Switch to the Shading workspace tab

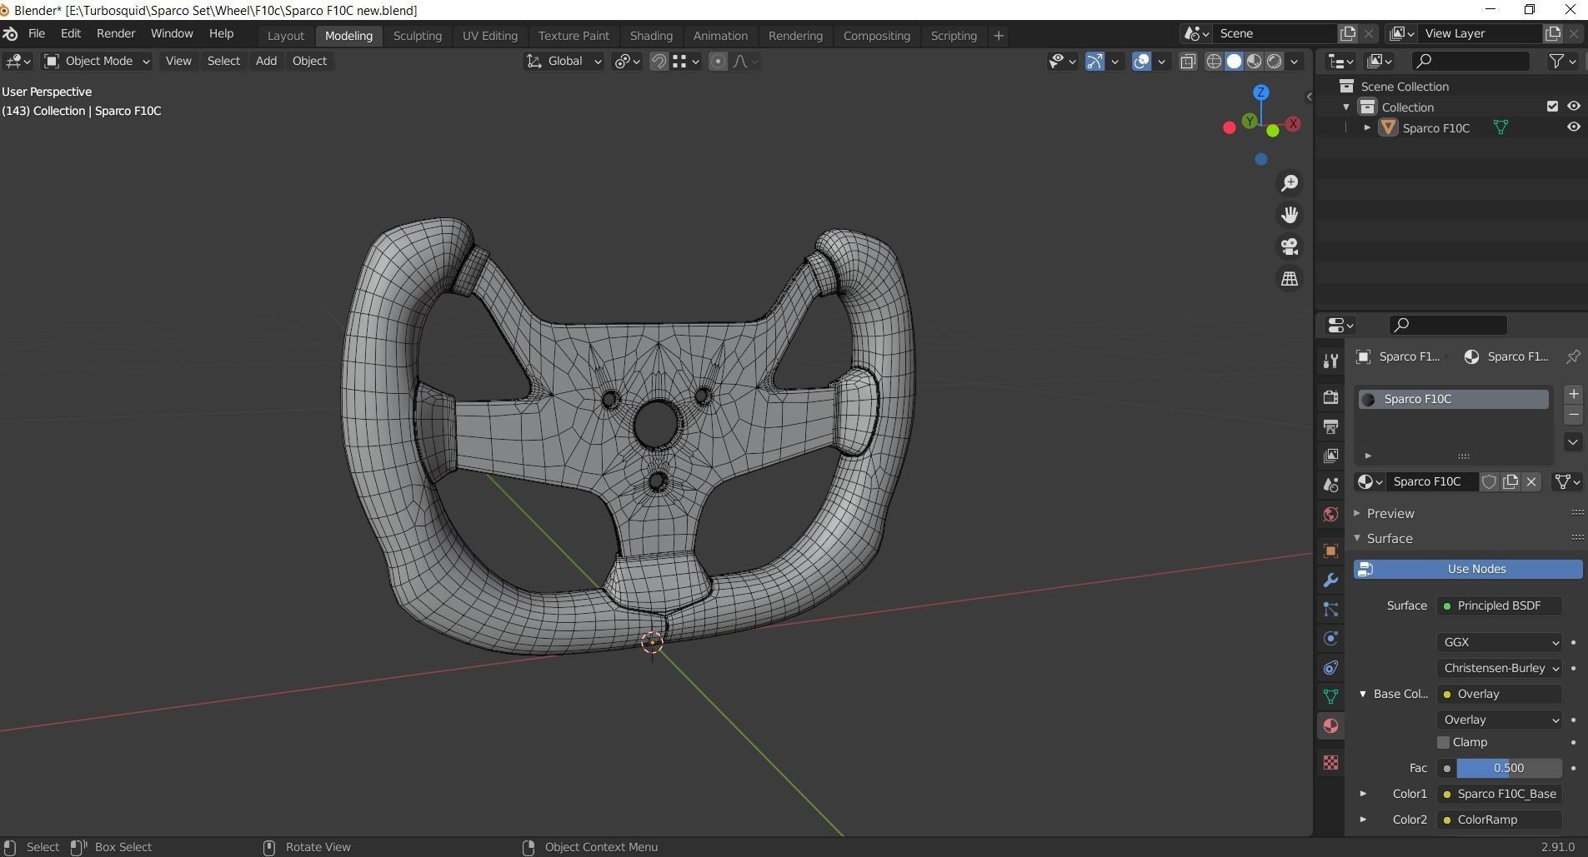tap(651, 36)
